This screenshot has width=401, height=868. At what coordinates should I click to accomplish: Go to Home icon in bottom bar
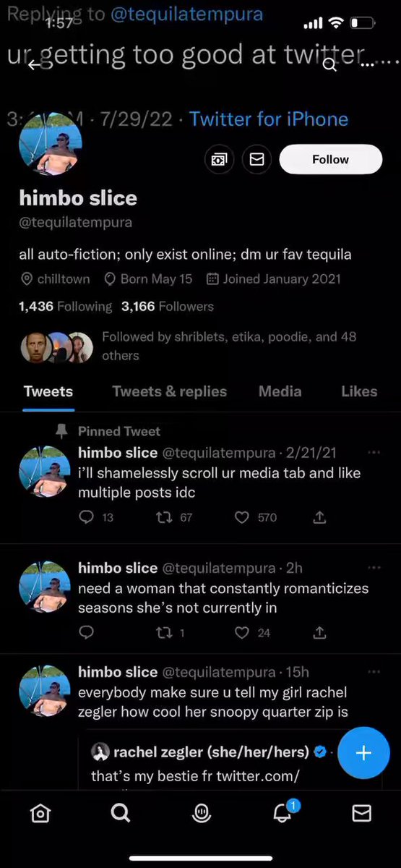(40, 814)
